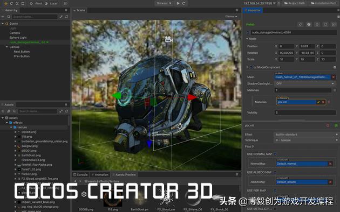Select FireSmoke03.png in the assets tree

coord(33,160)
